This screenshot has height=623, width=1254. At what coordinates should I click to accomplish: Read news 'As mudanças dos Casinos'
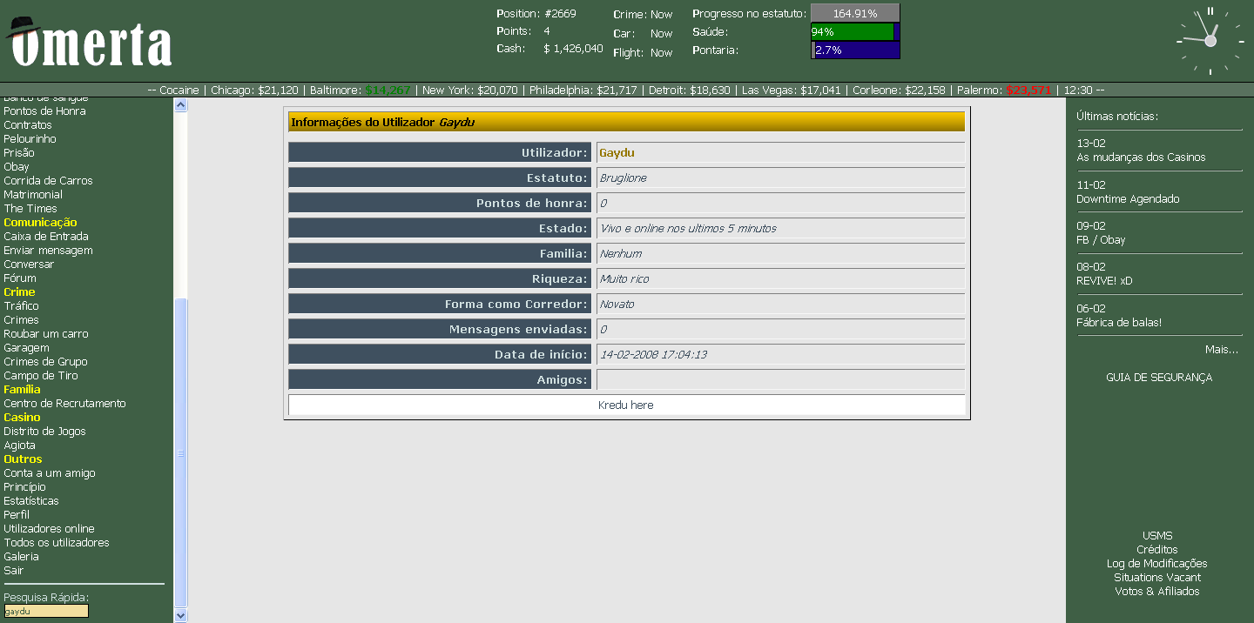coord(1141,157)
